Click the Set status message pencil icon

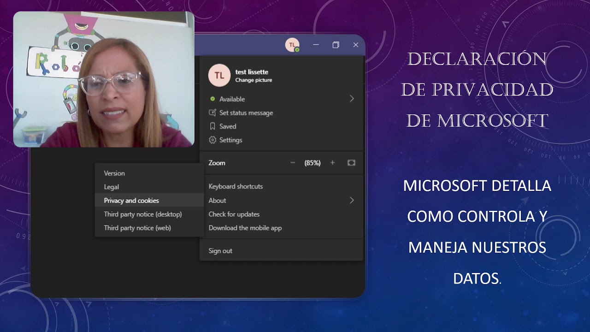click(x=212, y=113)
